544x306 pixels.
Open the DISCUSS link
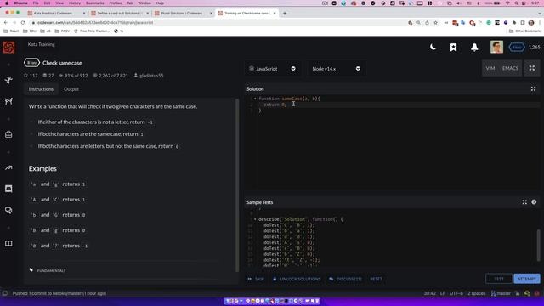click(346, 279)
